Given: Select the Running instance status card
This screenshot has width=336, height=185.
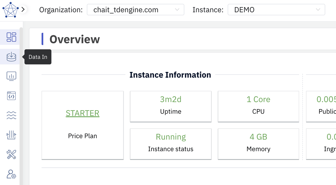Looking at the screenshot, I should 171,144.
